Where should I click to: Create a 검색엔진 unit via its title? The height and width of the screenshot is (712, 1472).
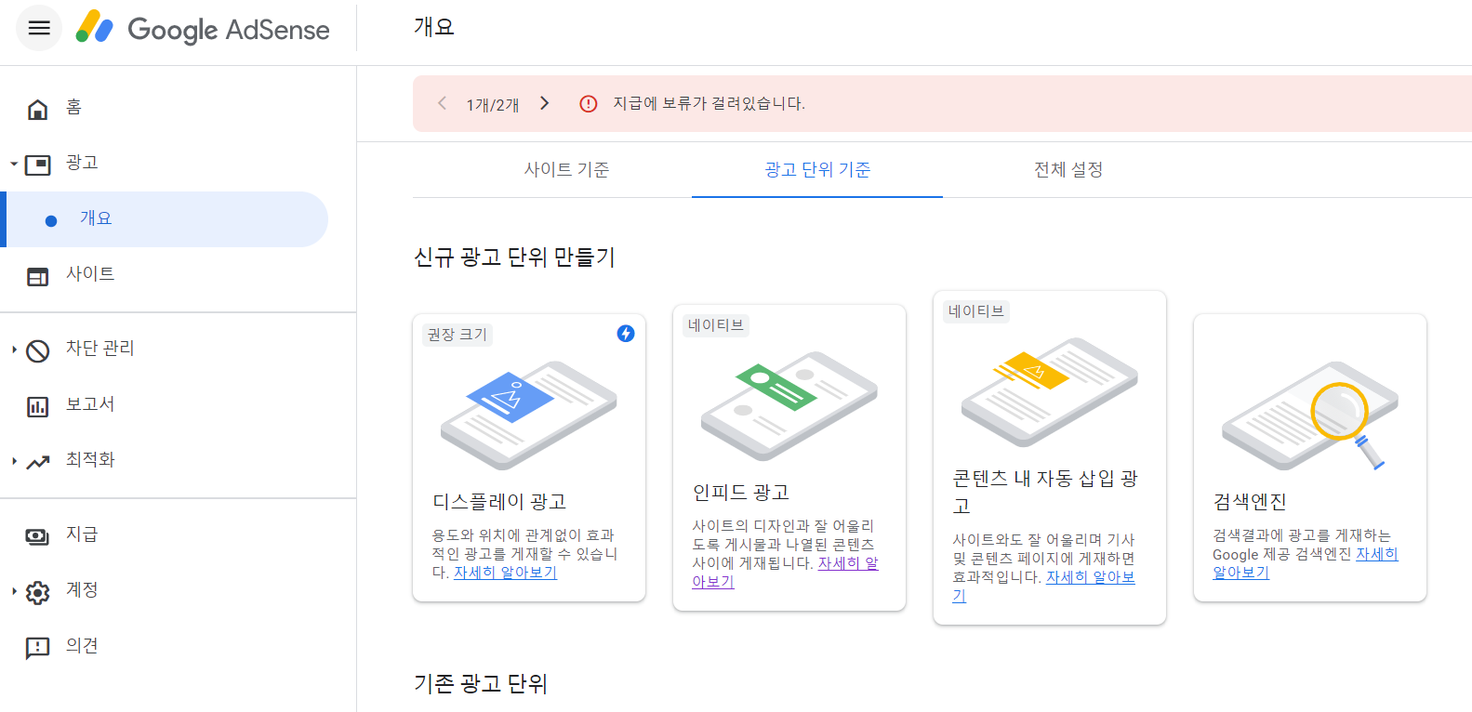click(x=1250, y=502)
